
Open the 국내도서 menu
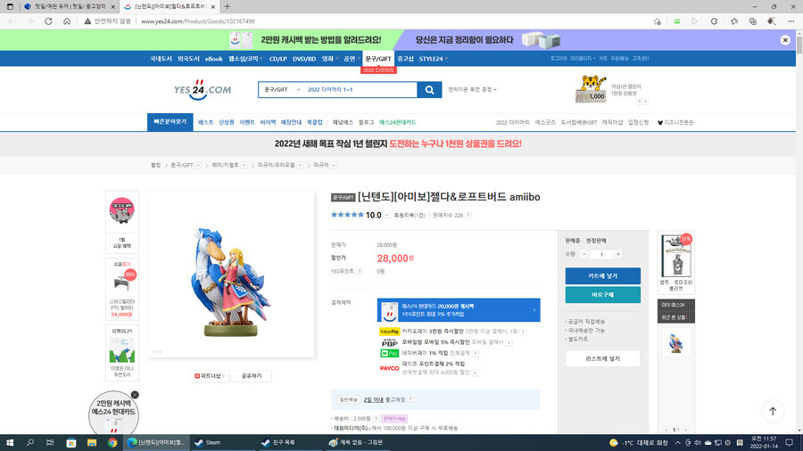161,59
